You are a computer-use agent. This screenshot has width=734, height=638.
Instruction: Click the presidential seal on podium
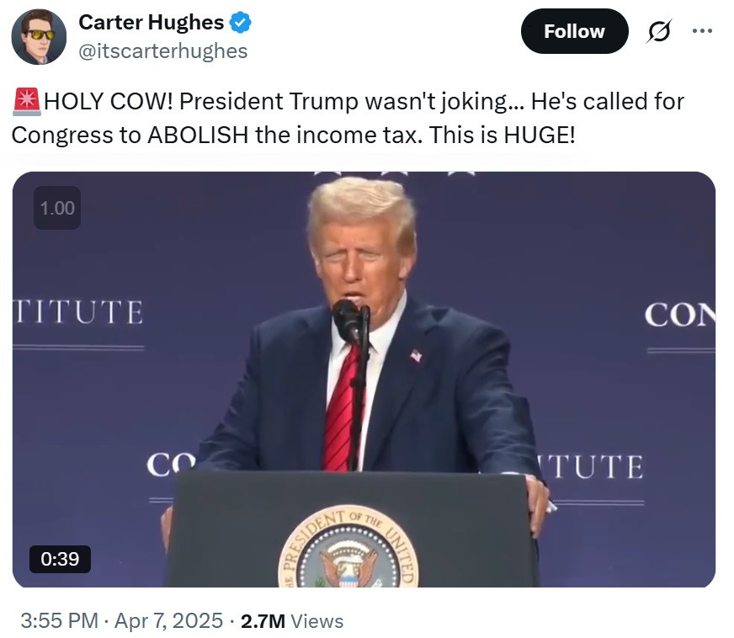[x=348, y=548]
